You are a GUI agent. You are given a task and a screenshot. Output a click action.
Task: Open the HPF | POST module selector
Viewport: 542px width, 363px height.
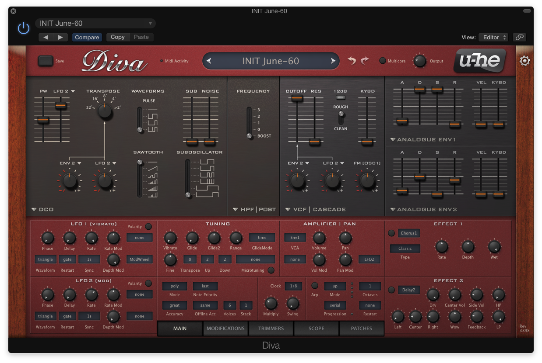coord(254,210)
